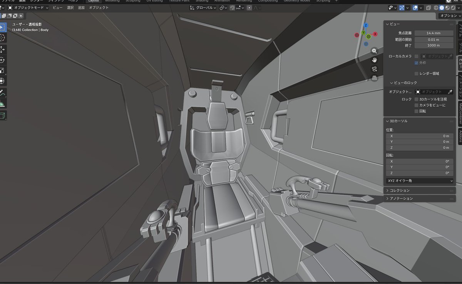This screenshot has width=462, height=284.
Task: Toggle proportional editing icon
Action: [249, 8]
